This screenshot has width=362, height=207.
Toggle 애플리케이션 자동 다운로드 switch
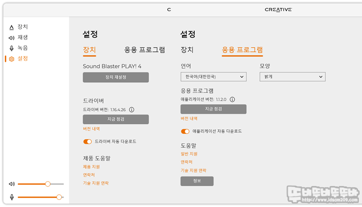click(185, 131)
